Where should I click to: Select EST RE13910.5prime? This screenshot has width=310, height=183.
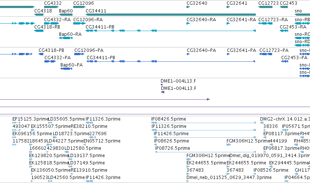coord(89,171)
